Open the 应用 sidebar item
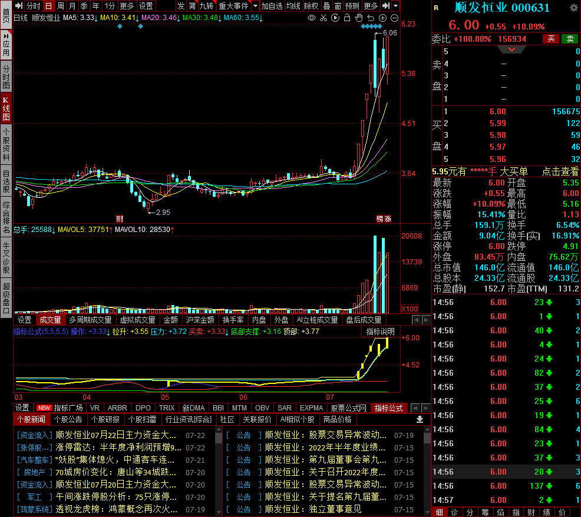581x517 pixels. click(x=6, y=45)
